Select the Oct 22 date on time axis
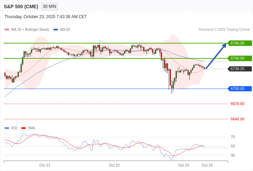The height and width of the screenshot is (171, 253). (114, 165)
